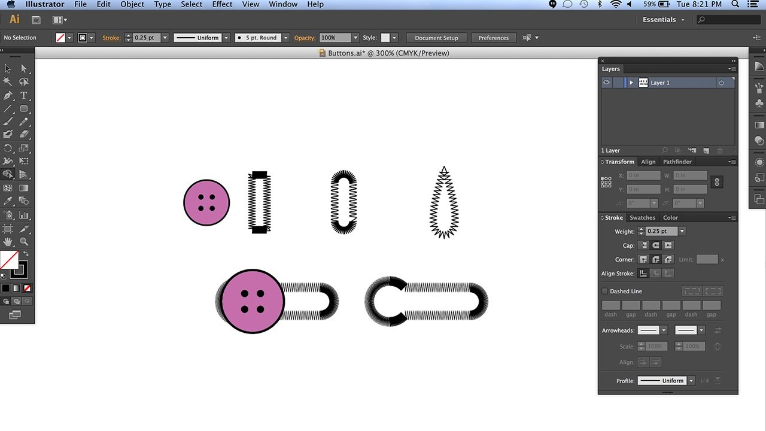Select the Paintbrush tool
The height and width of the screenshot is (431, 766).
[8, 122]
